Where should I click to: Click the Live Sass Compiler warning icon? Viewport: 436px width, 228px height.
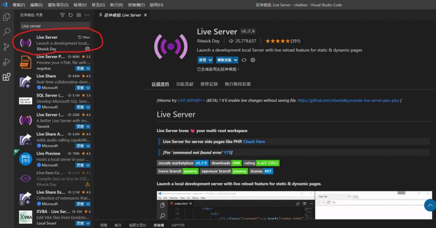(x=87, y=184)
